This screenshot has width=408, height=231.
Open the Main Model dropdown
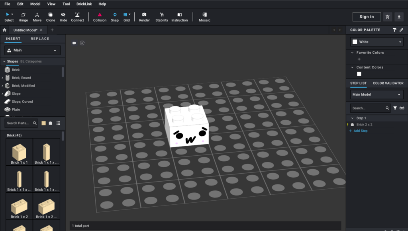coord(377,95)
